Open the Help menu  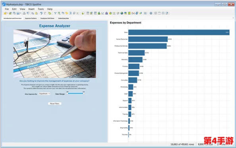point(50,9)
